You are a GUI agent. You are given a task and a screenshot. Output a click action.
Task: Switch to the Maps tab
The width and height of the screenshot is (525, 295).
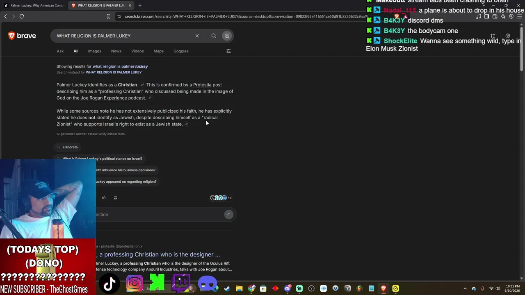coord(158,51)
